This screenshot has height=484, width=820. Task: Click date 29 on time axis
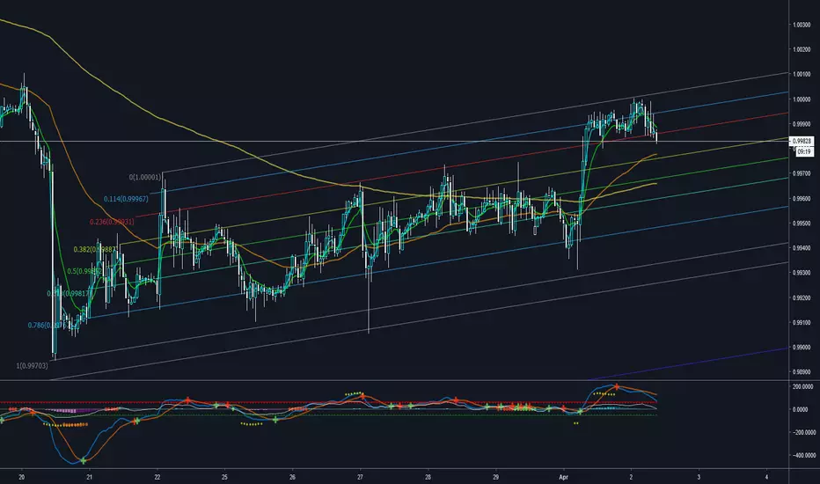point(495,477)
